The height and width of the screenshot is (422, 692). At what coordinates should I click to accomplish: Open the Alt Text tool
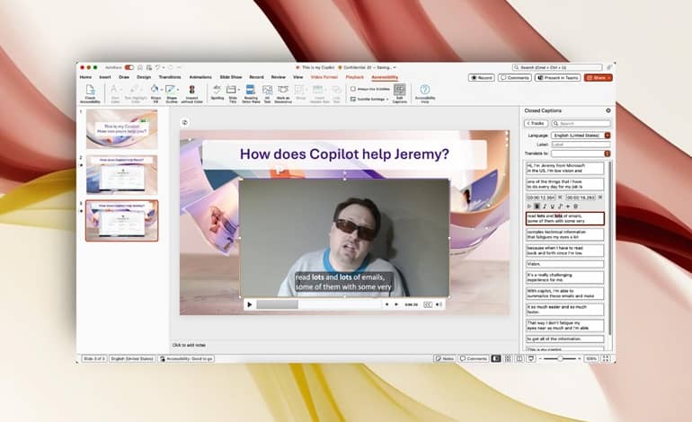click(268, 91)
